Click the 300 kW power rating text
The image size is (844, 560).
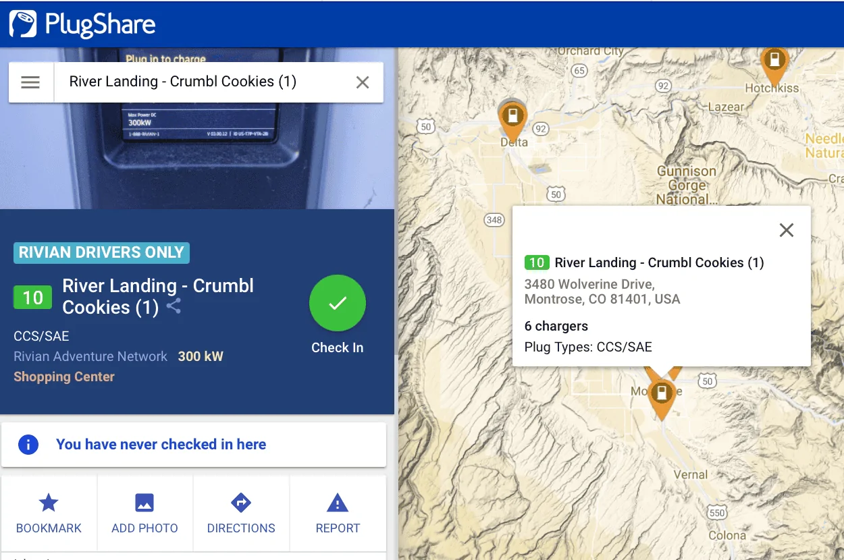201,356
